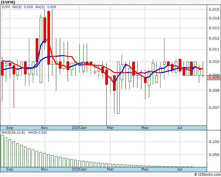Click the May label on MACD panel axis
This screenshot has width=221, height=177.
click(x=145, y=169)
